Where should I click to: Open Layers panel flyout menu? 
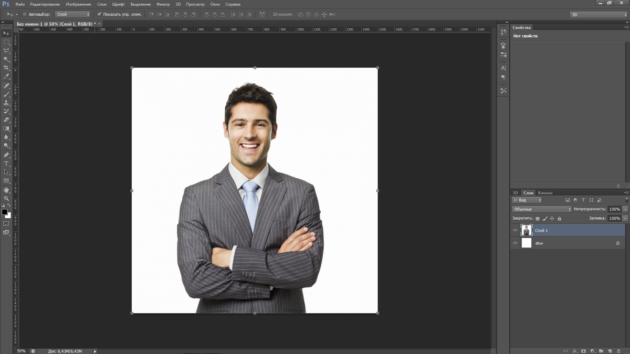pyautogui.click(x=626, y=193)
